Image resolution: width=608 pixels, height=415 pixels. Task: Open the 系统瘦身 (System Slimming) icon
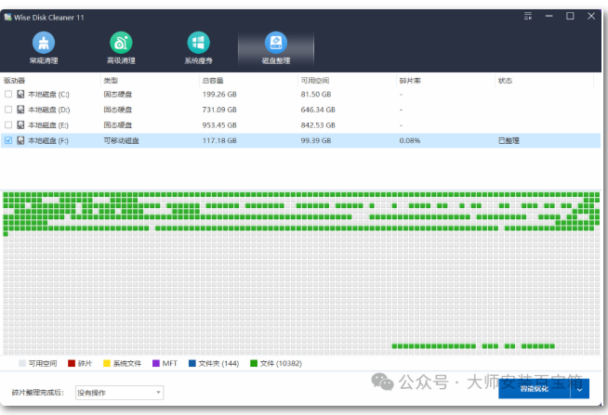pyautogui.click(x=197, y=46)
